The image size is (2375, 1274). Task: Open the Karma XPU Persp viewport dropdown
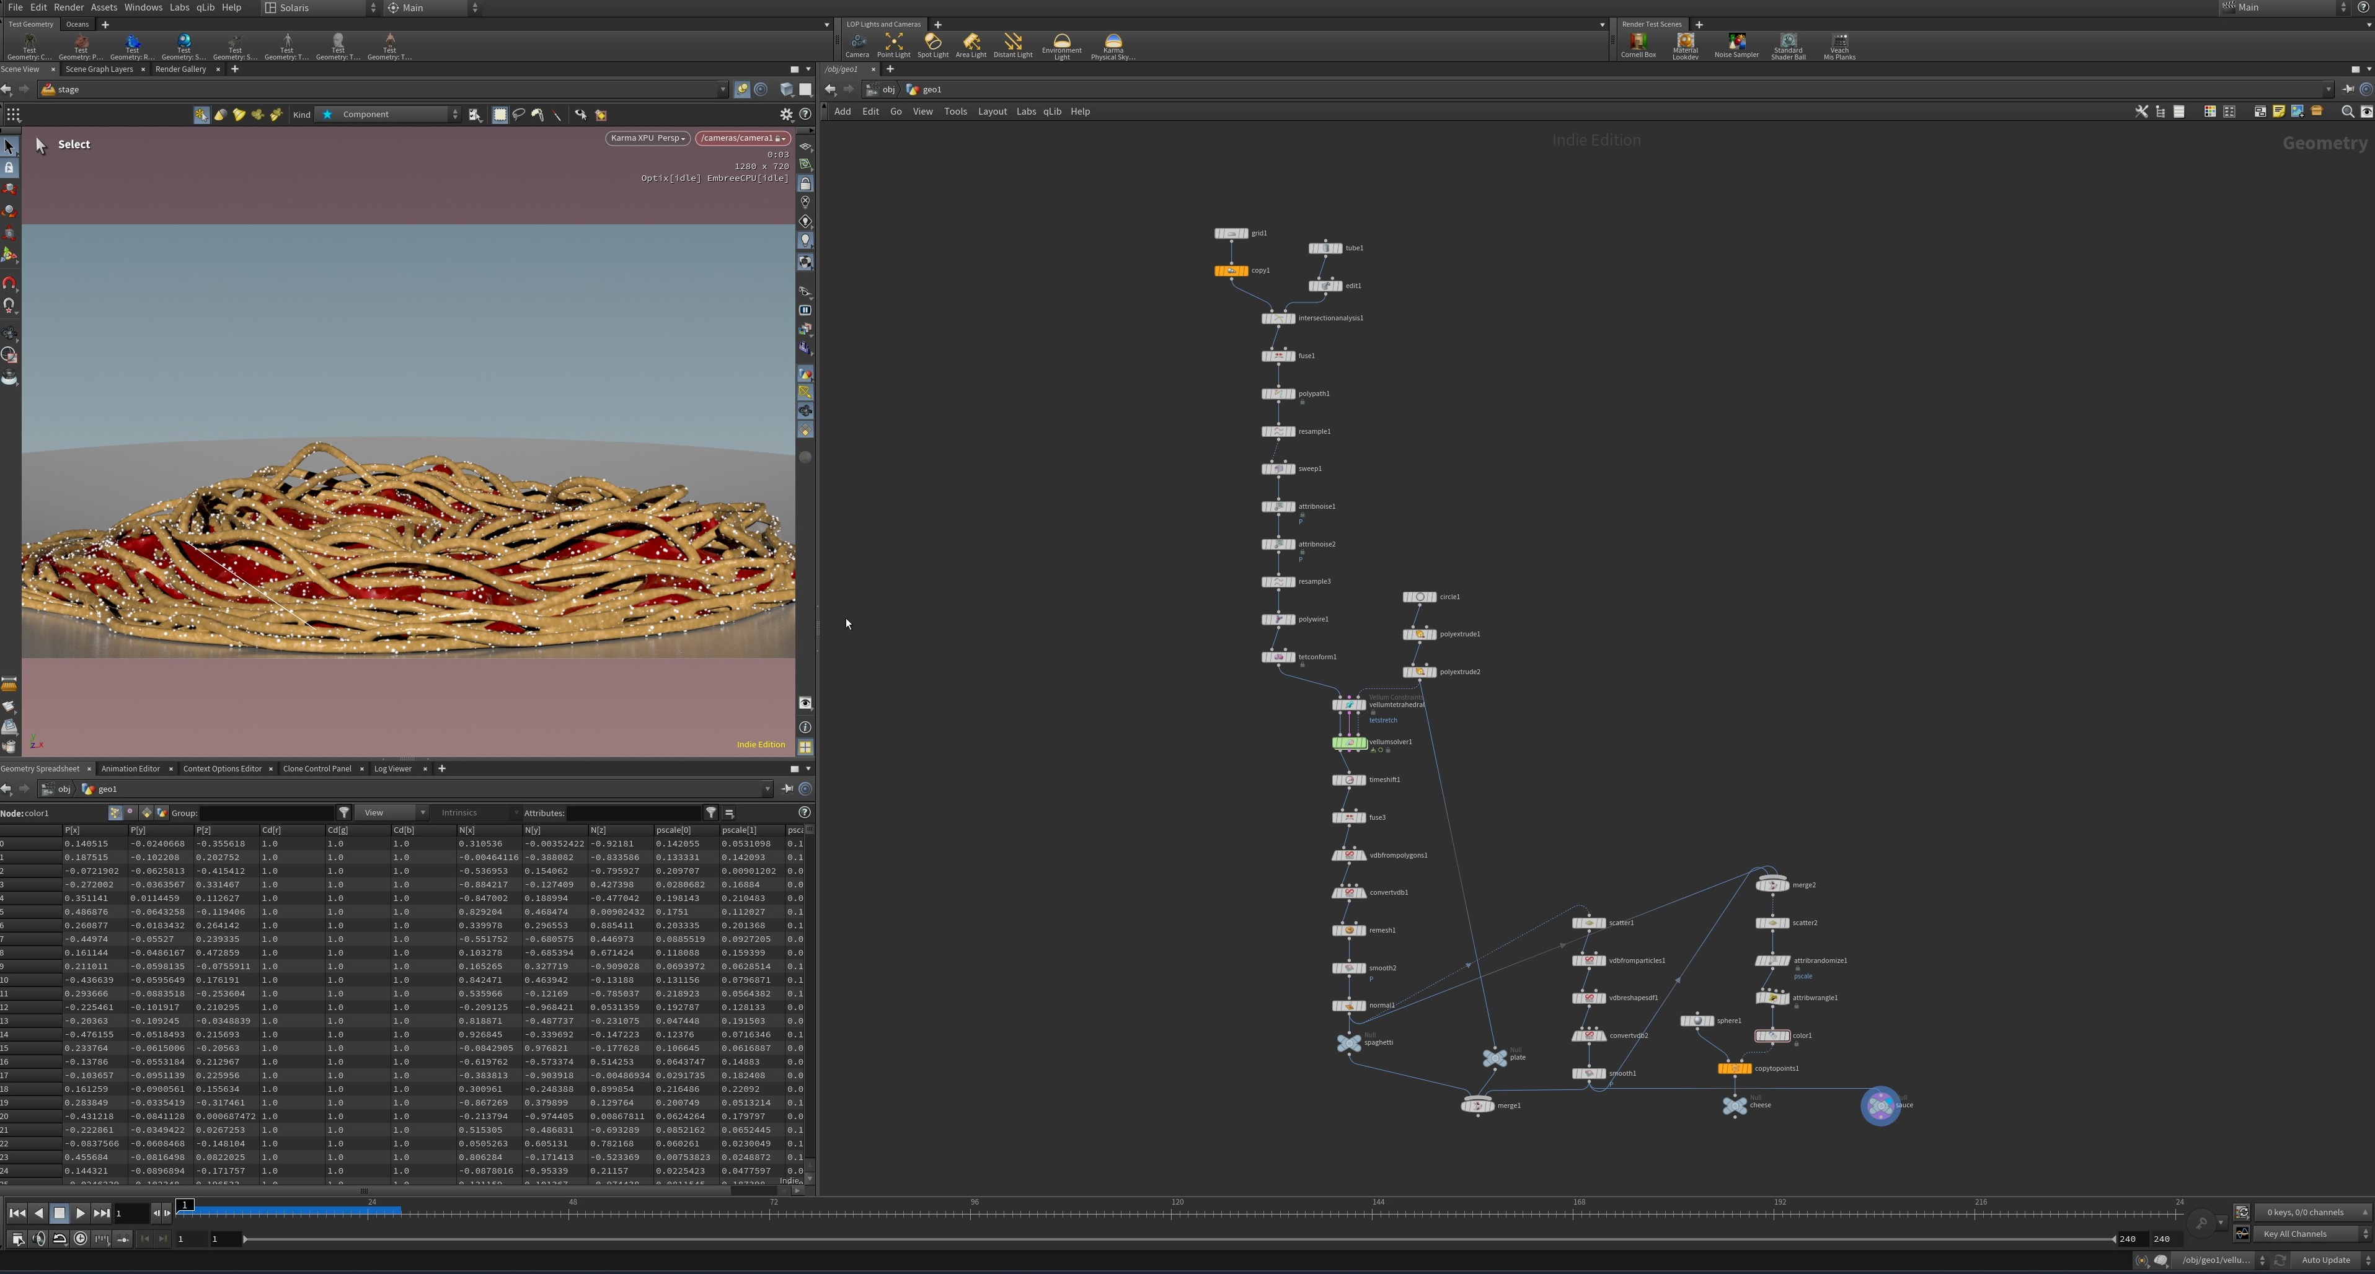pyautogui.click(x=647, y=138)
